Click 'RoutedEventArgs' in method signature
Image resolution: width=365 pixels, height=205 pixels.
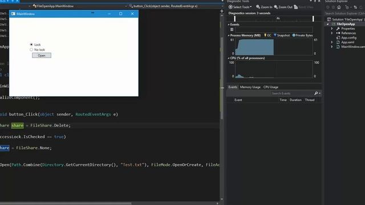tap(93, 114)
